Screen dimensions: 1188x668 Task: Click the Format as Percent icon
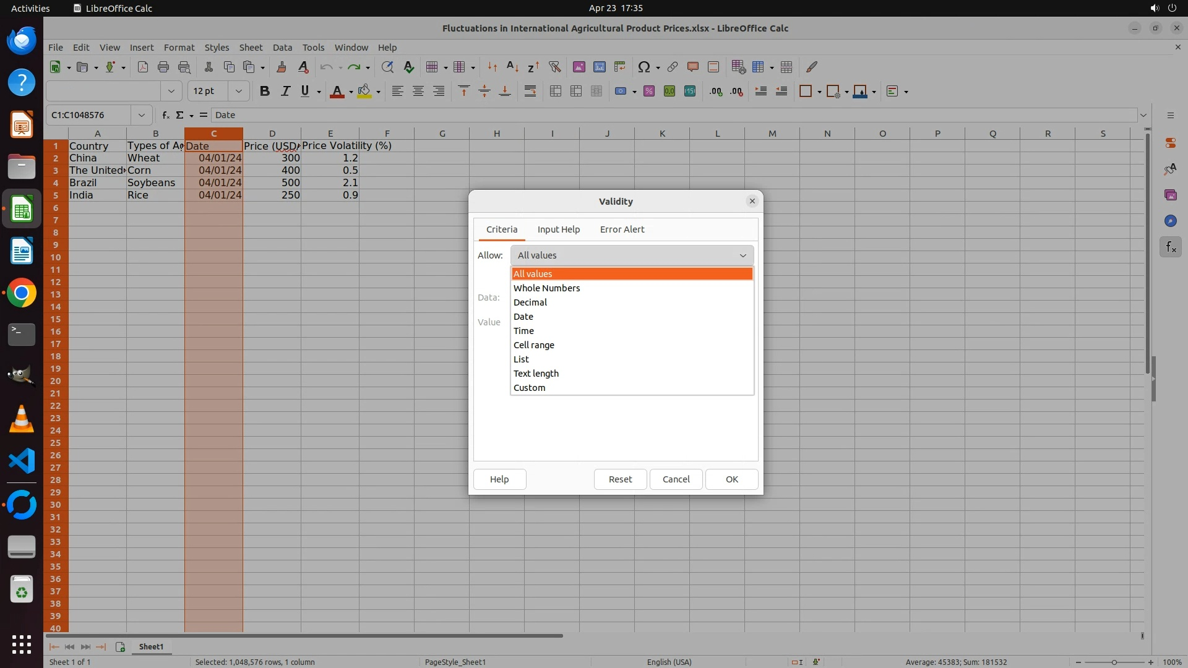click(x=648, y=92)
